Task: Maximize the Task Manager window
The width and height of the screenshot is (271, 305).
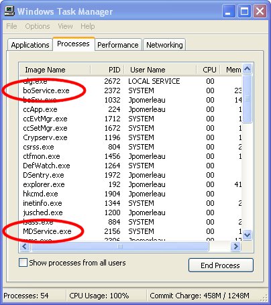Action: [244, 11]
